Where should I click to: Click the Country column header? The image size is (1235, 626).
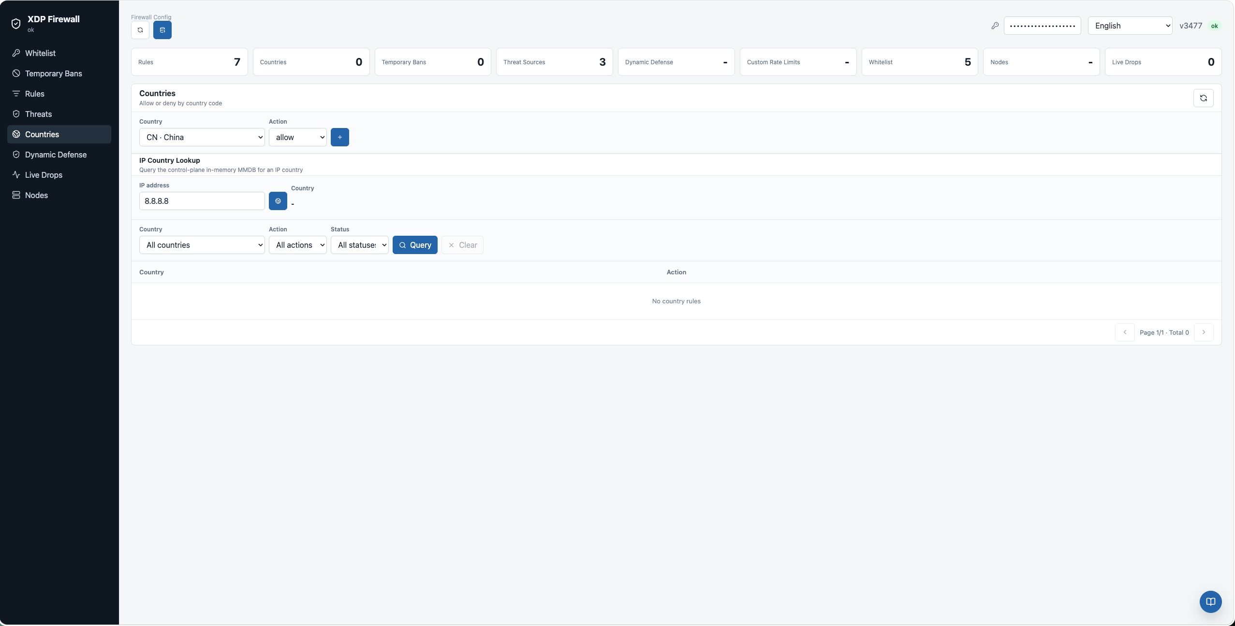(151, 272)
